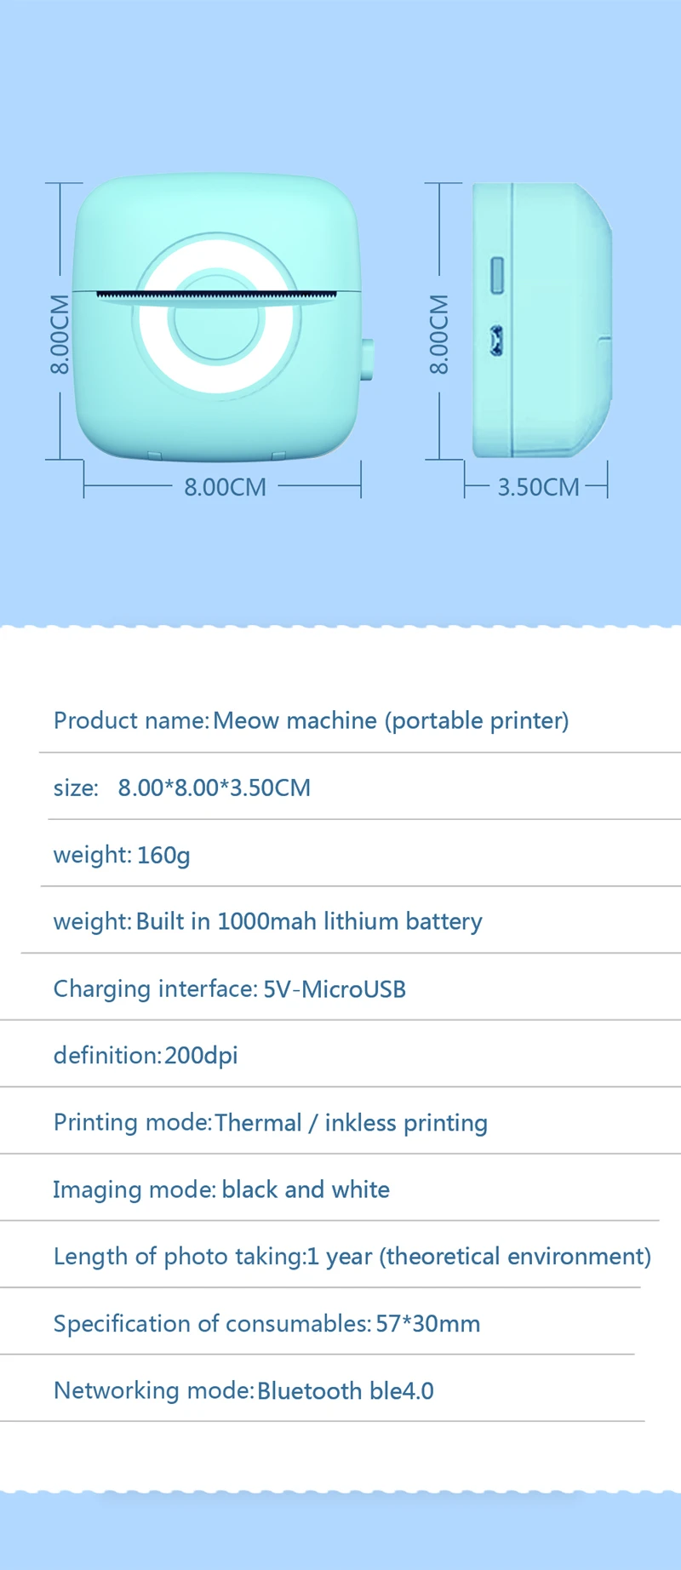The width and height of the screenshot is (681, 1570).
Task: Click the oval button on printer side
Action: [x=497, y=275]
